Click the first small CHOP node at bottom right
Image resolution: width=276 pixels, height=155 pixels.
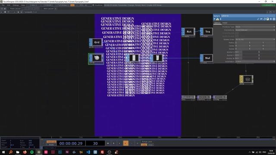pyautogui.click(x=188, y=97)
